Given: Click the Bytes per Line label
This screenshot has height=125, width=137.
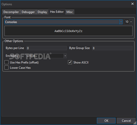Looking at the screenshot, I should click(15, 48).
